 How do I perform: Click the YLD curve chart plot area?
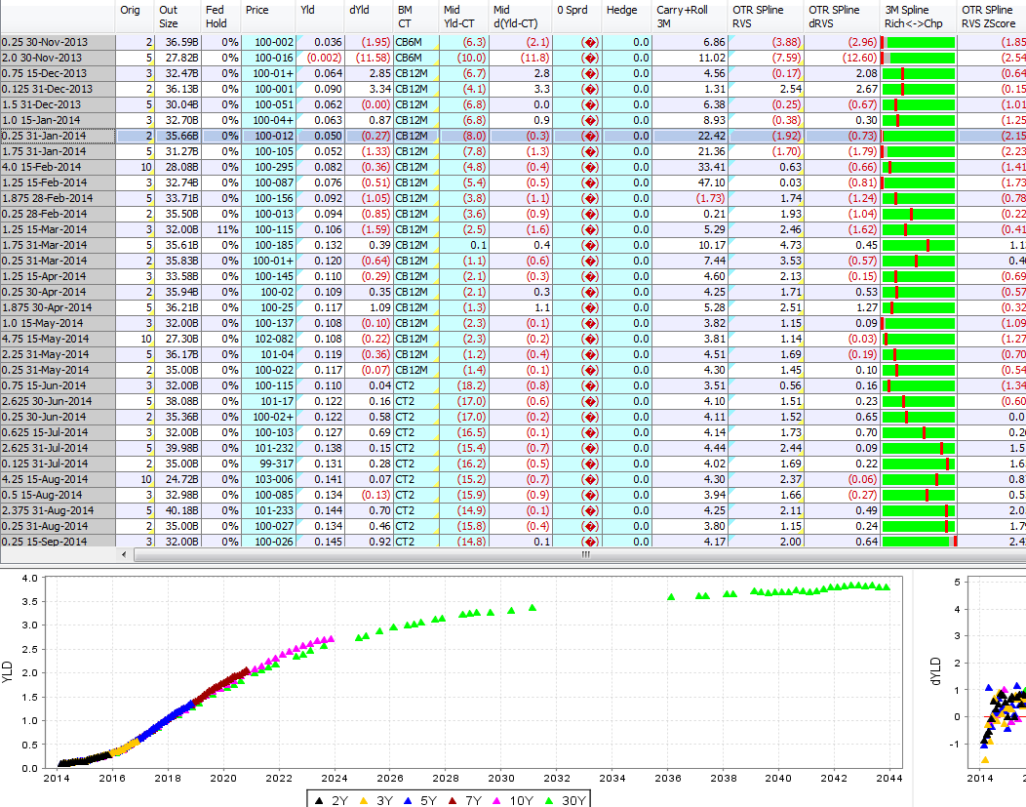[x=473, y=672]
